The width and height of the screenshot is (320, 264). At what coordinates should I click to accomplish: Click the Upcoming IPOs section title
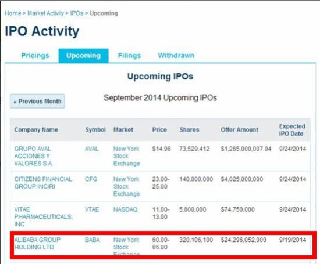click(x=160, y=77)
